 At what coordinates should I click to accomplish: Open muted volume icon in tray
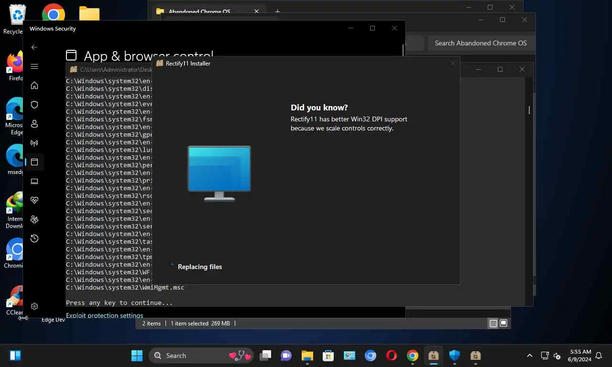point(557,356)
